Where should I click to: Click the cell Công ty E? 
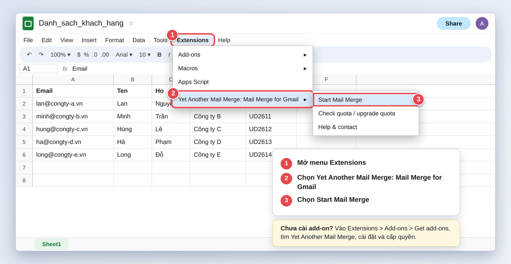pos(218,155)
